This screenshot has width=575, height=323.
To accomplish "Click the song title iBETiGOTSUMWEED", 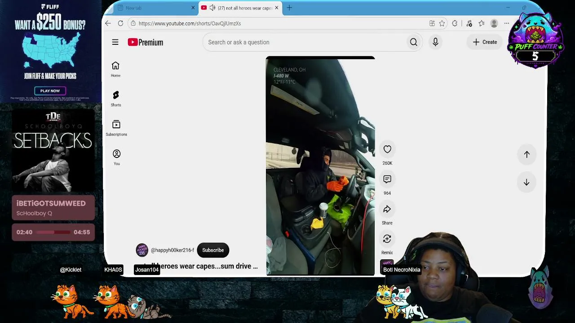I will point(51,203).
